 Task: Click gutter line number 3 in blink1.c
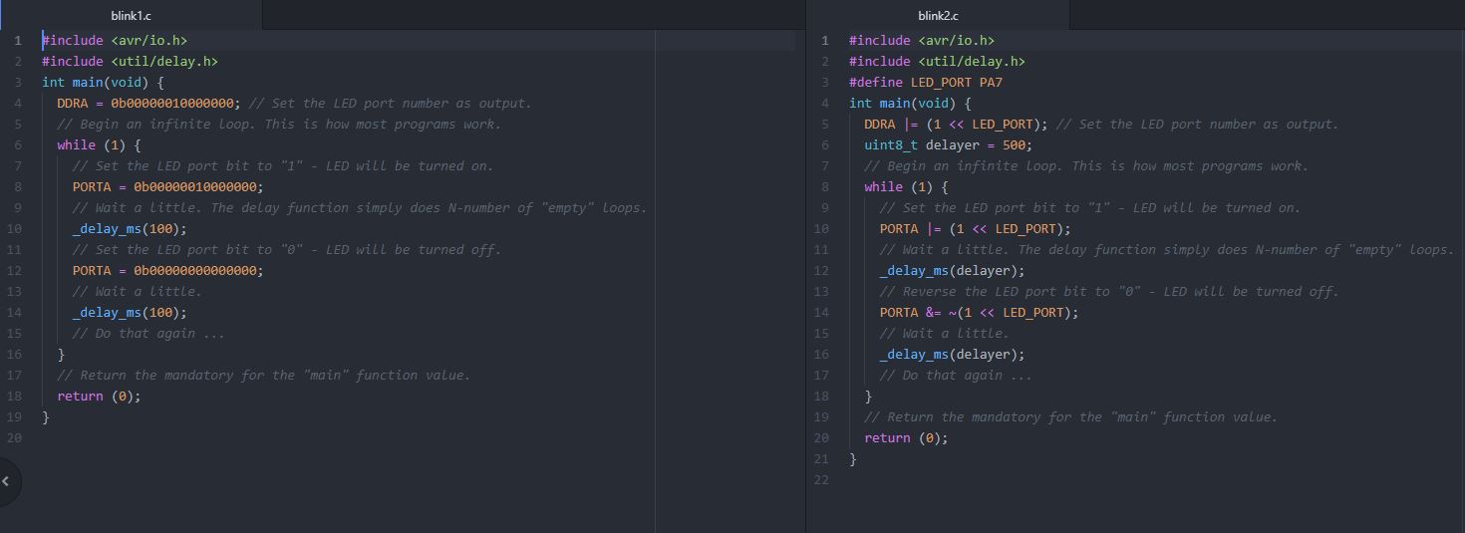point(18,83)
